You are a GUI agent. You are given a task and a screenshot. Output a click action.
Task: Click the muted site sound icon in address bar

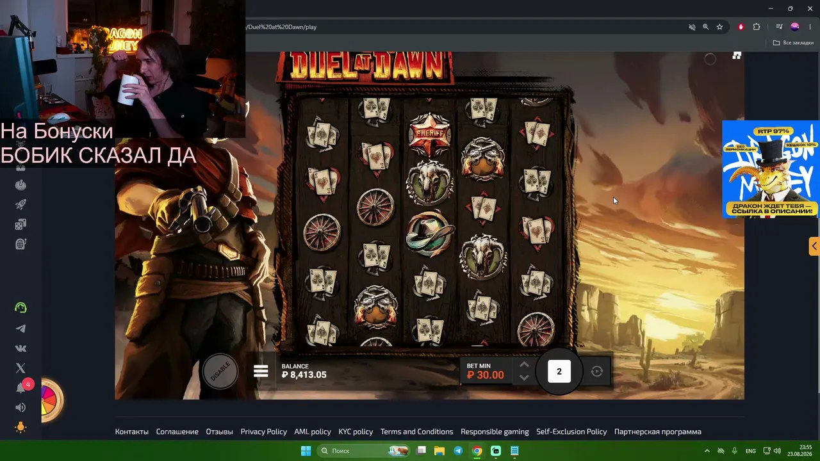coord(692,27)
